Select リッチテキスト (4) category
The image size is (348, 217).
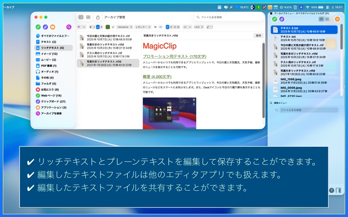[x=54, y=48]
